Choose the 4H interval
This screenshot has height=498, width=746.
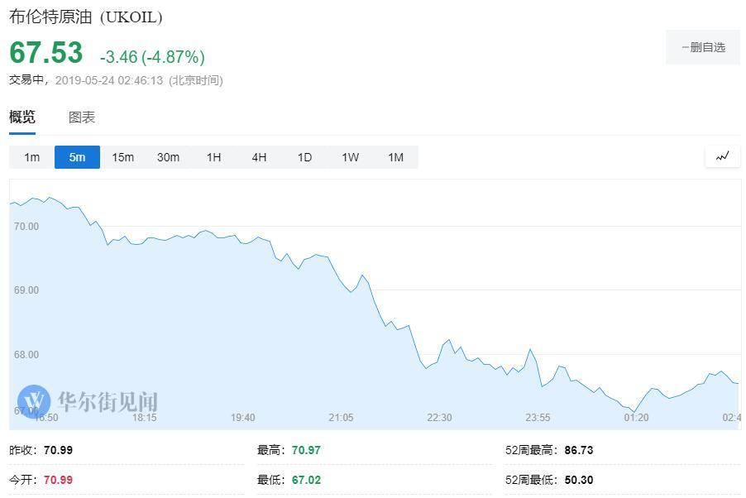click(259, 157)
